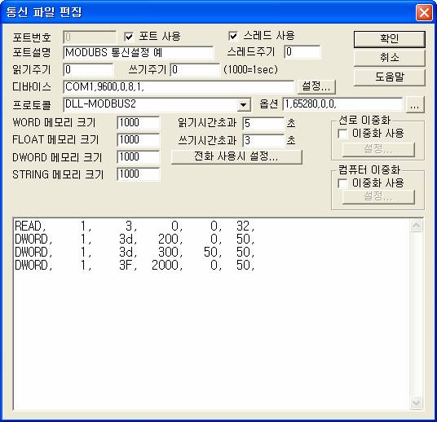Click the 읽기시간초과 seconds field
The image size is (437, 422).
pyautogui.click(x=263, y=124)
